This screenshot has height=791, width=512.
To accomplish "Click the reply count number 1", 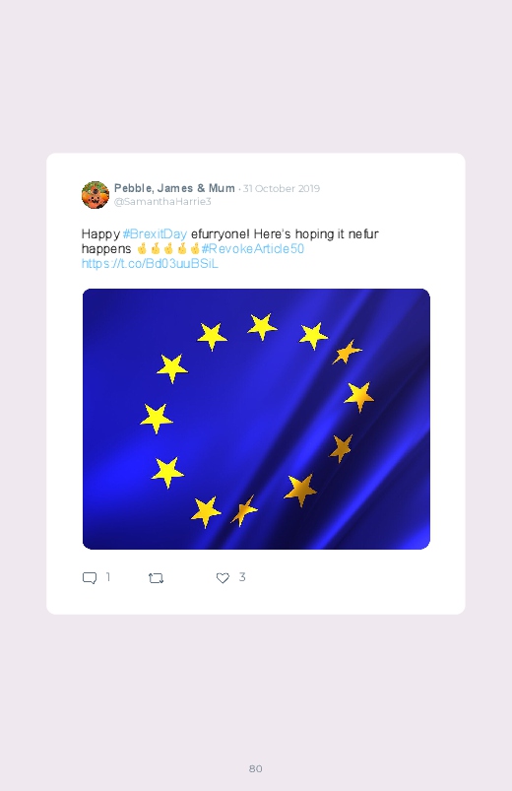I will [108, 577].
